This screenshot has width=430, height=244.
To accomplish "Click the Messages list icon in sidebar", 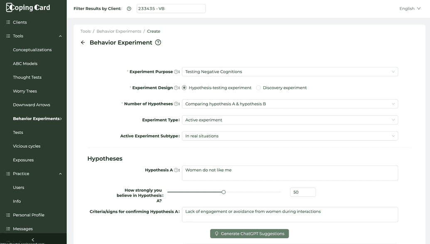I will pos(8,229).
